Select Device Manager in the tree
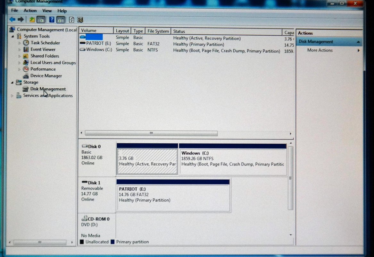The width and height of the screenshot is (374, 257). coord(46,76)
